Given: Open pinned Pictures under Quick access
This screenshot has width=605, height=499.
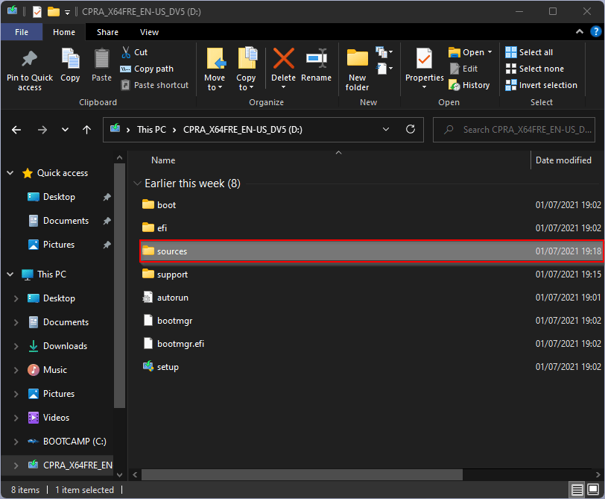Looking at the screenshot, I should point(59,245).
